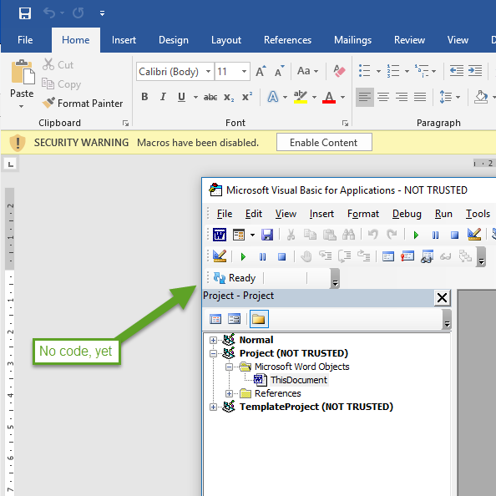
Task: Click Insert UserForm icon in VBA
Action: [x=239, y=235]
